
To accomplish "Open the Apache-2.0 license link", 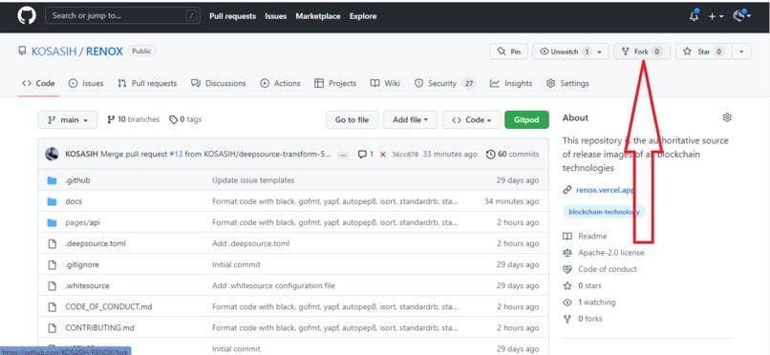I will 604,253.
